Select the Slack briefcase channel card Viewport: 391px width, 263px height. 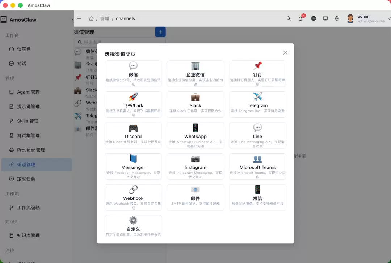tap(195, 104)
